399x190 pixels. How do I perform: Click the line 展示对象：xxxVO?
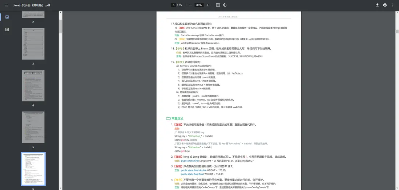tap(199, 104)
